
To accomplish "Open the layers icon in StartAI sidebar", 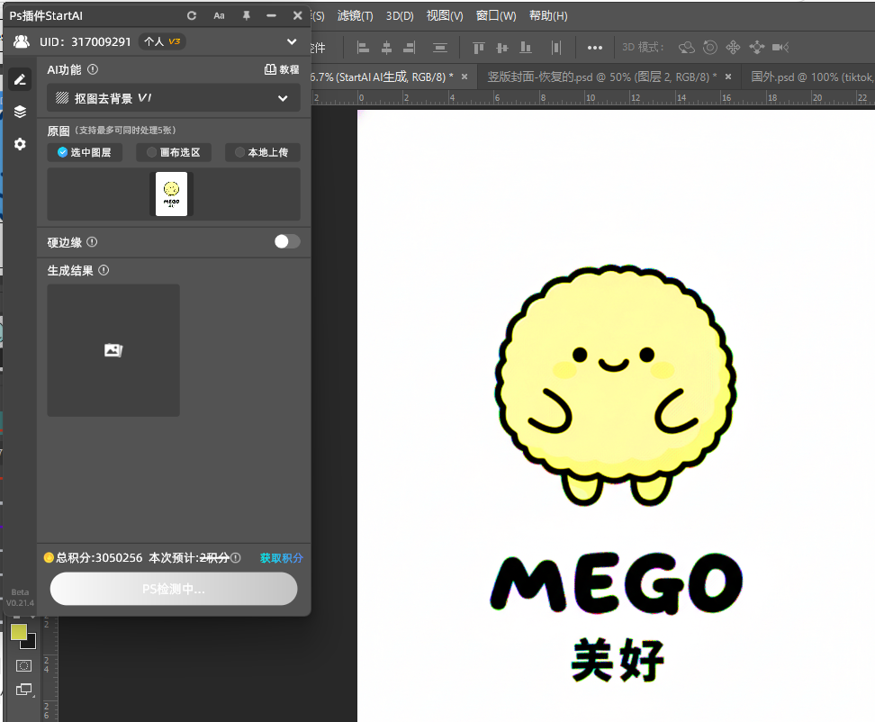I will click(x=20, y=112).
